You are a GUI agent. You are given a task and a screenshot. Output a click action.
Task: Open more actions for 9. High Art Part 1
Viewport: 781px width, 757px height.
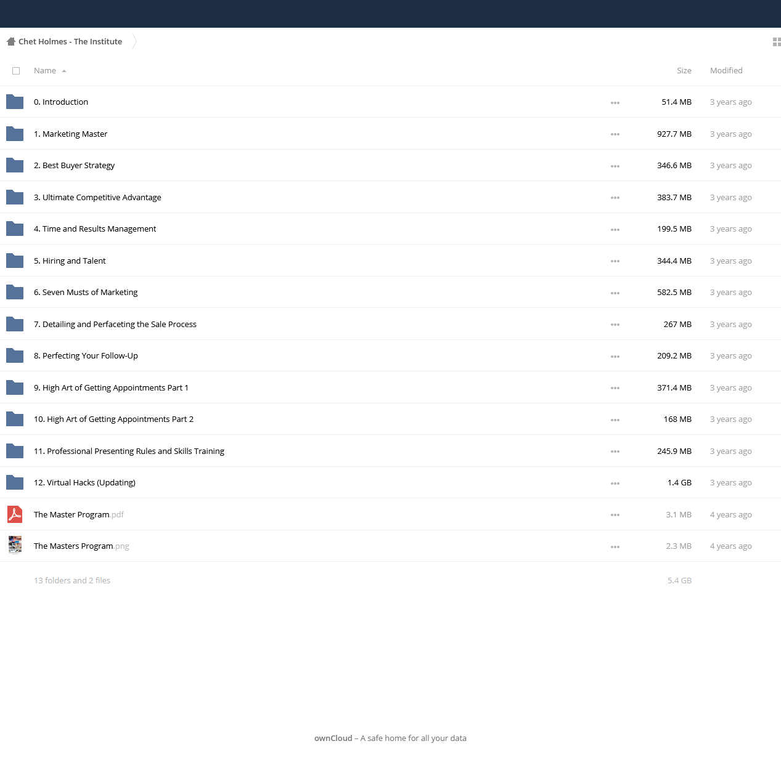[x=615, y=388]
